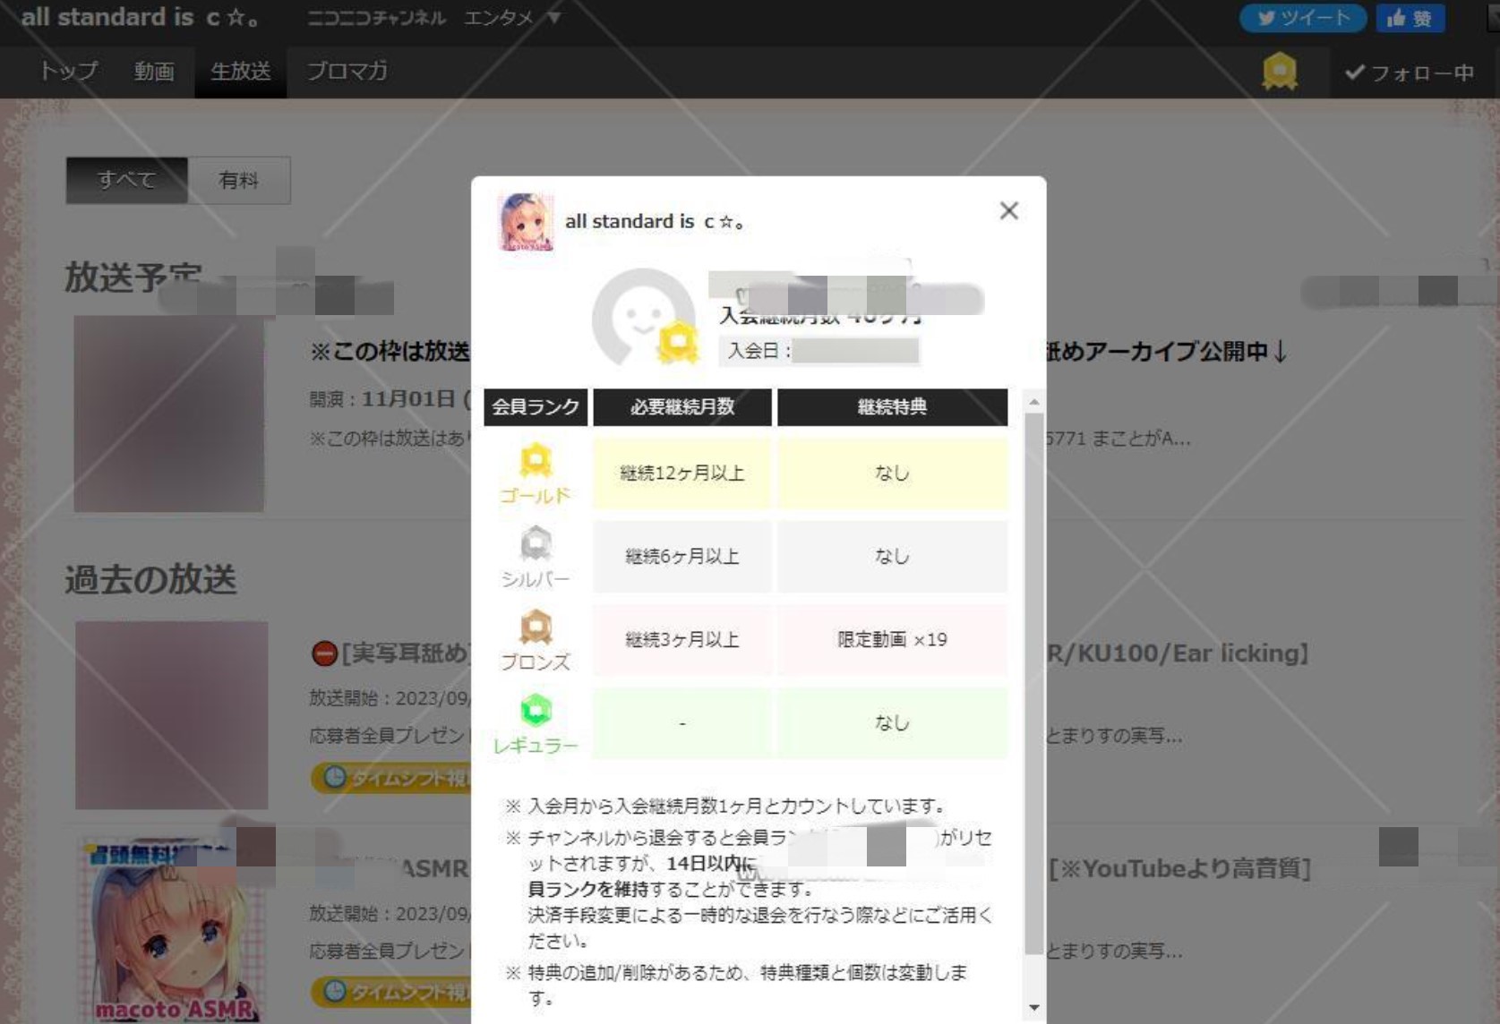Screen dimensions: 1500x1024
Task: Click the Twitter bird icon on the tweet button
Action: [x=1266, y=18]
